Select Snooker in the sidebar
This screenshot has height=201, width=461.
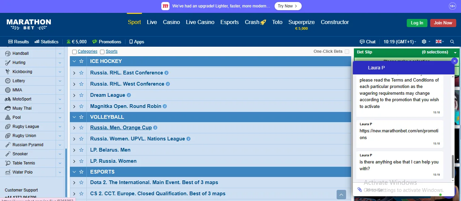[20, 154]
